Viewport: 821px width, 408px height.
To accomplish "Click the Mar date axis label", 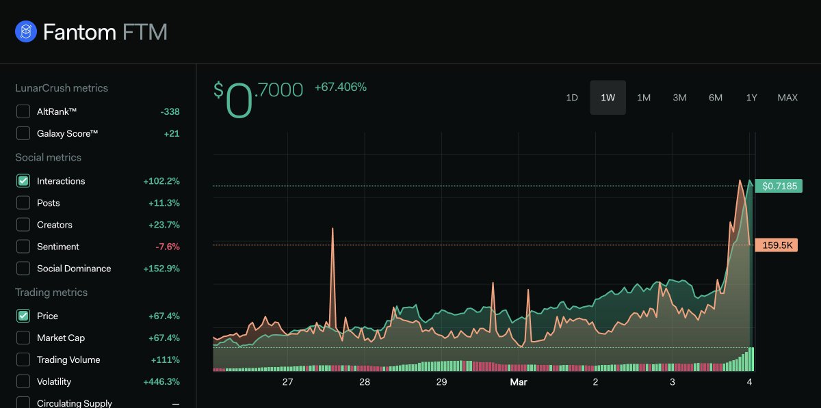I will pos(519,382).
